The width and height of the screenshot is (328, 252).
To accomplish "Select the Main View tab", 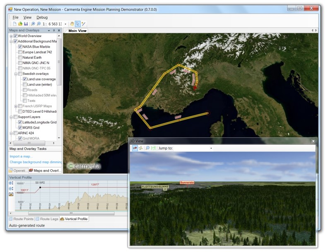I will point(77,31).
